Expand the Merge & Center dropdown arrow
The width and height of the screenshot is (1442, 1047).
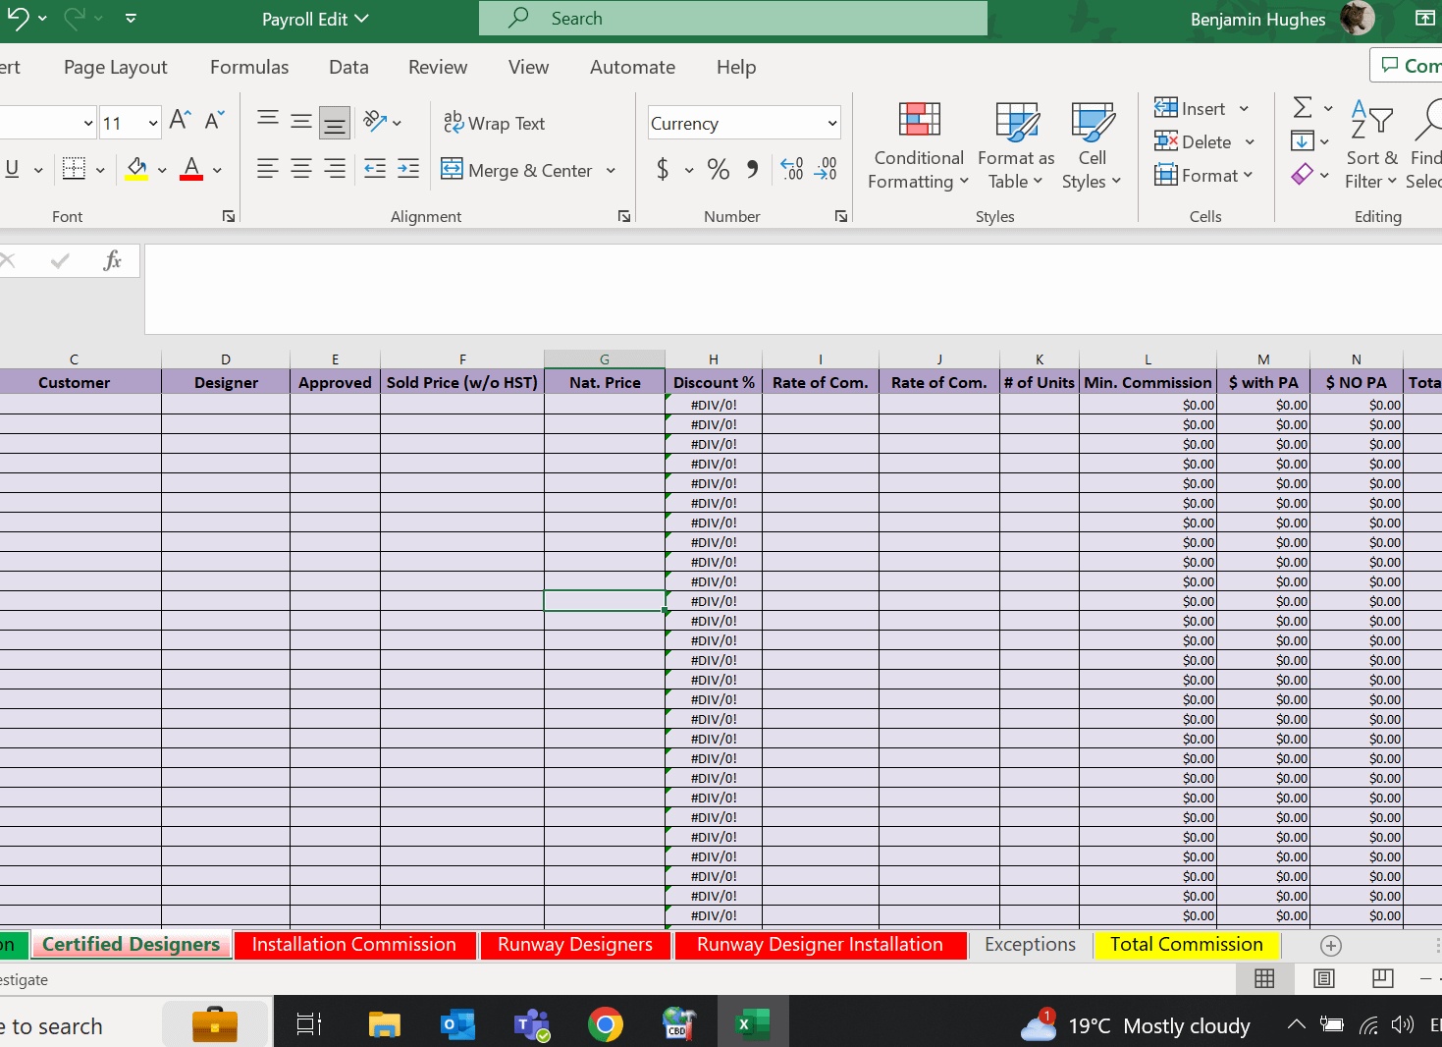coord(611,170)
